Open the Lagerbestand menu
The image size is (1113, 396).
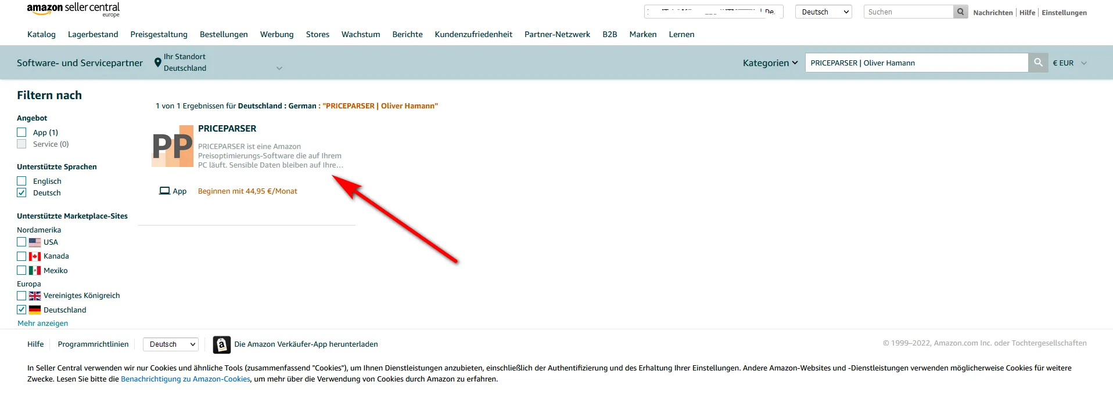coord(93,34)
